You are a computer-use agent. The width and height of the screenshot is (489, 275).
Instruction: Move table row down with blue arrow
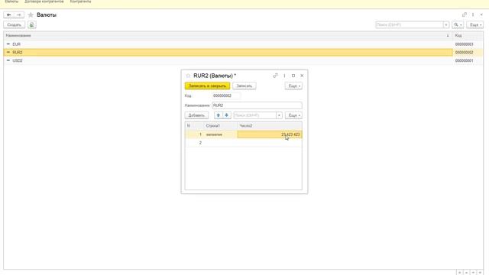coord(227,115)
